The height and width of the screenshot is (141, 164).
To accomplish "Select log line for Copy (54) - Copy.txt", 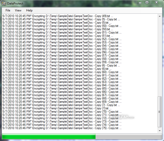I will click(62, 46).
